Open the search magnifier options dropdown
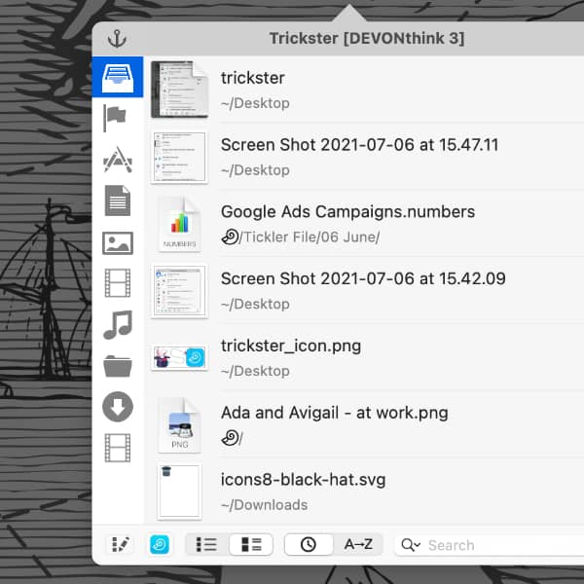The height and width of the screenshot is (584, 584). click(411, 545)
